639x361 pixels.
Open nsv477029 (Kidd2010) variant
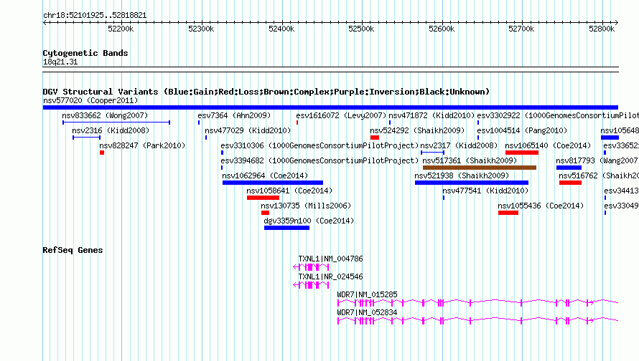[x=248, y=130]
